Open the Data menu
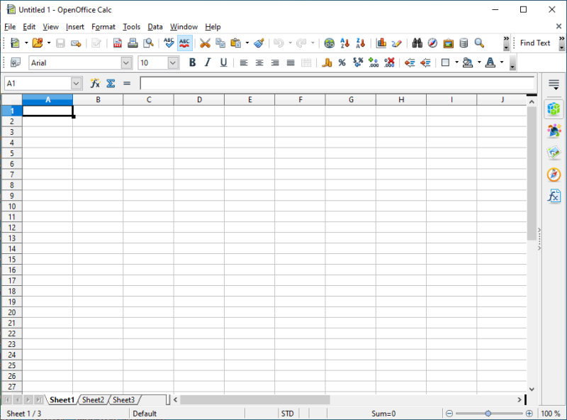The width and height of the screenshot is (567, 420). point(155,27)
